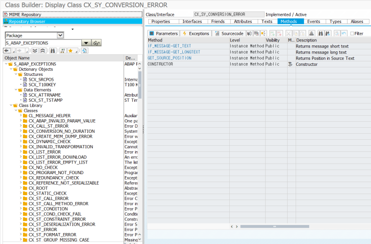Open the S_ABAP_EXCEPTIONS input history dropdown
The width and height of the screenshot is (371, 244).
click(86, 43)
